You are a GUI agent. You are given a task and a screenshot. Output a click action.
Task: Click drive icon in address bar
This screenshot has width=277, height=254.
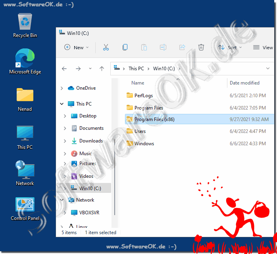click(117, 67)
